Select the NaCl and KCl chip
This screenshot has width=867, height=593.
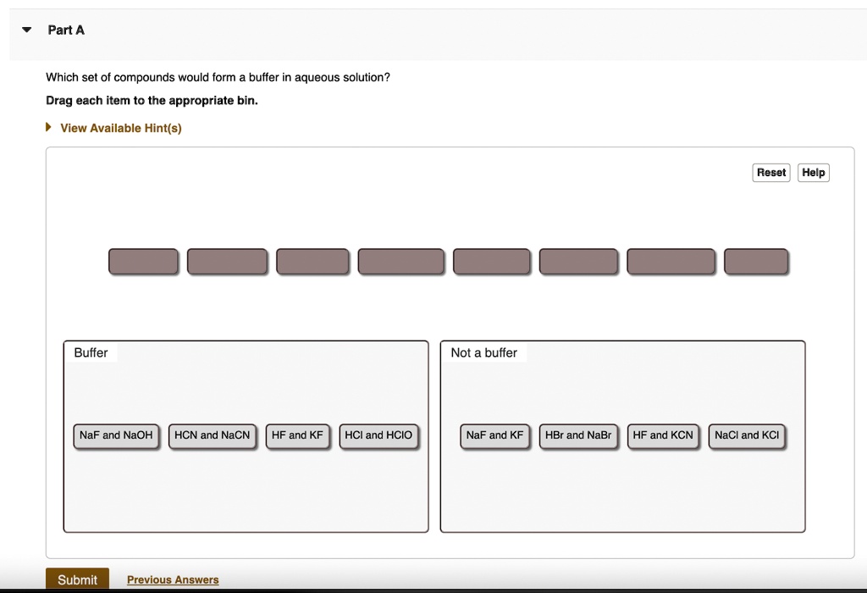(747, 435)
